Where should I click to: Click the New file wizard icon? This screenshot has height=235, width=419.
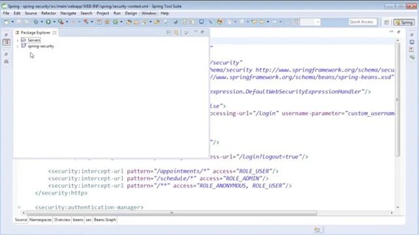tap(6, 22)
